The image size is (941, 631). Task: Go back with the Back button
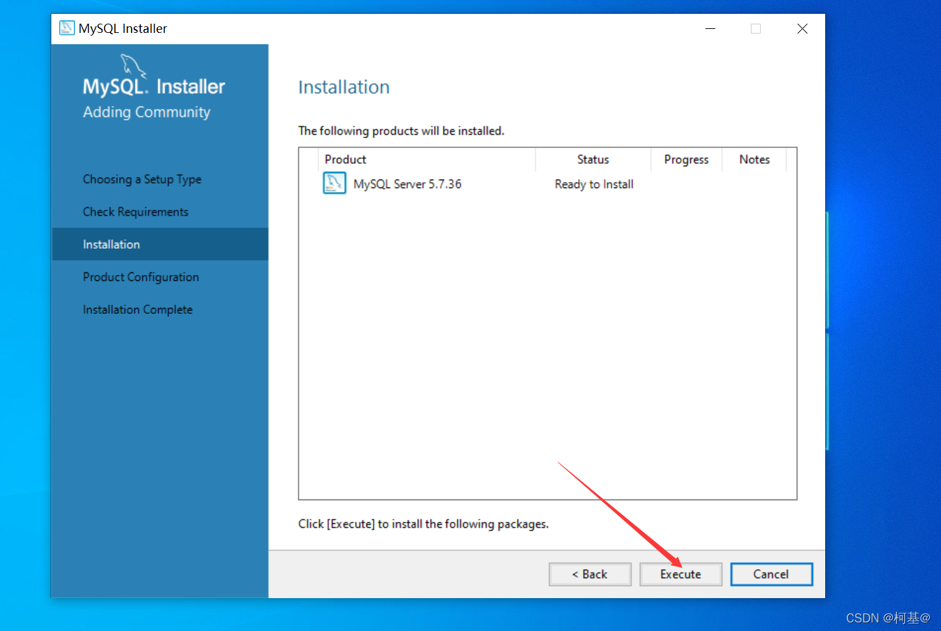[590, 574]
